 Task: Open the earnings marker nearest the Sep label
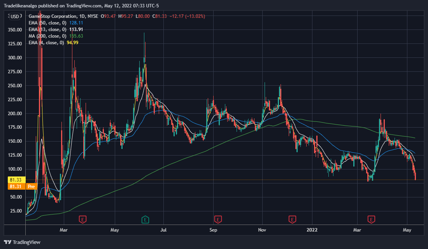[218, 220]
